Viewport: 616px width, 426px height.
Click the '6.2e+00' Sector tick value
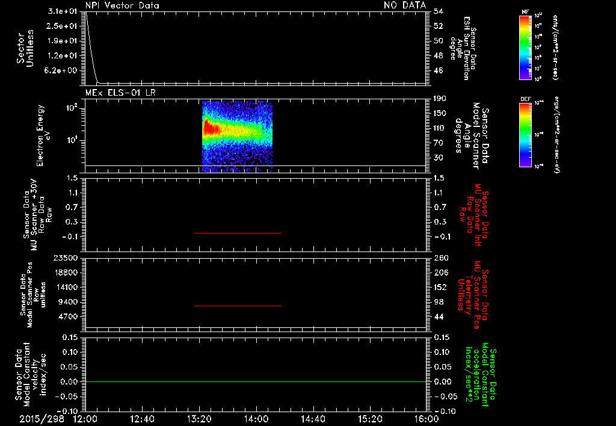61,70
